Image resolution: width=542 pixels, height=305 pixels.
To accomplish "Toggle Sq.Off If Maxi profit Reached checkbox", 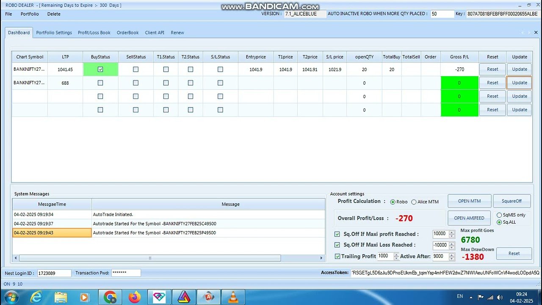I will (337, 234).
